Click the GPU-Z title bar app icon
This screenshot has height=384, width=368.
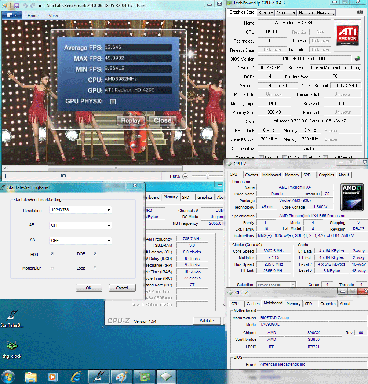point(229,3)
